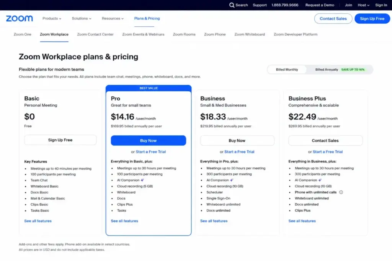Select the Zoom Rooms tab
392x261 pixels.
(184, 34)
